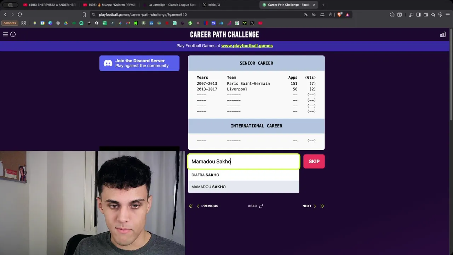Open the share icon in the address bar
The width and height of the screenshot is (453, 255).
coord(331,15)
